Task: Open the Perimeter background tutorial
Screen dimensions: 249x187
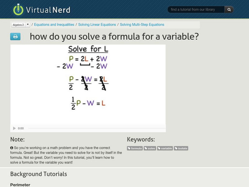Action: point(20,184)
